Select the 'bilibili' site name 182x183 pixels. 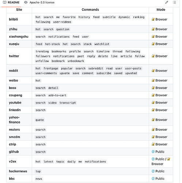point(14,19)
